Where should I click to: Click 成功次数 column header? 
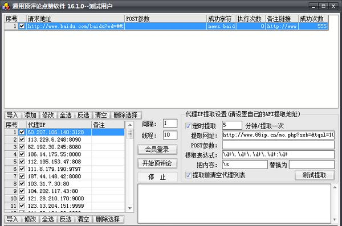(x=313, y=19)
